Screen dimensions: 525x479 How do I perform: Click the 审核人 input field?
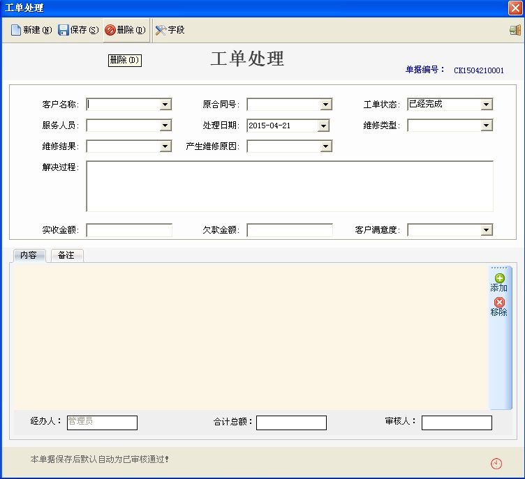click(457, 423)
